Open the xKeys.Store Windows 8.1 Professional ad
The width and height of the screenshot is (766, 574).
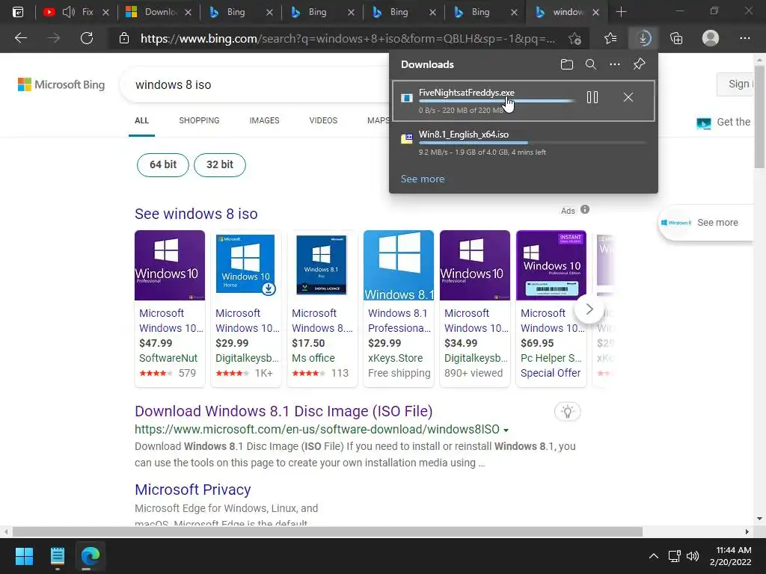pyautogui.click(x=398, y=309)
